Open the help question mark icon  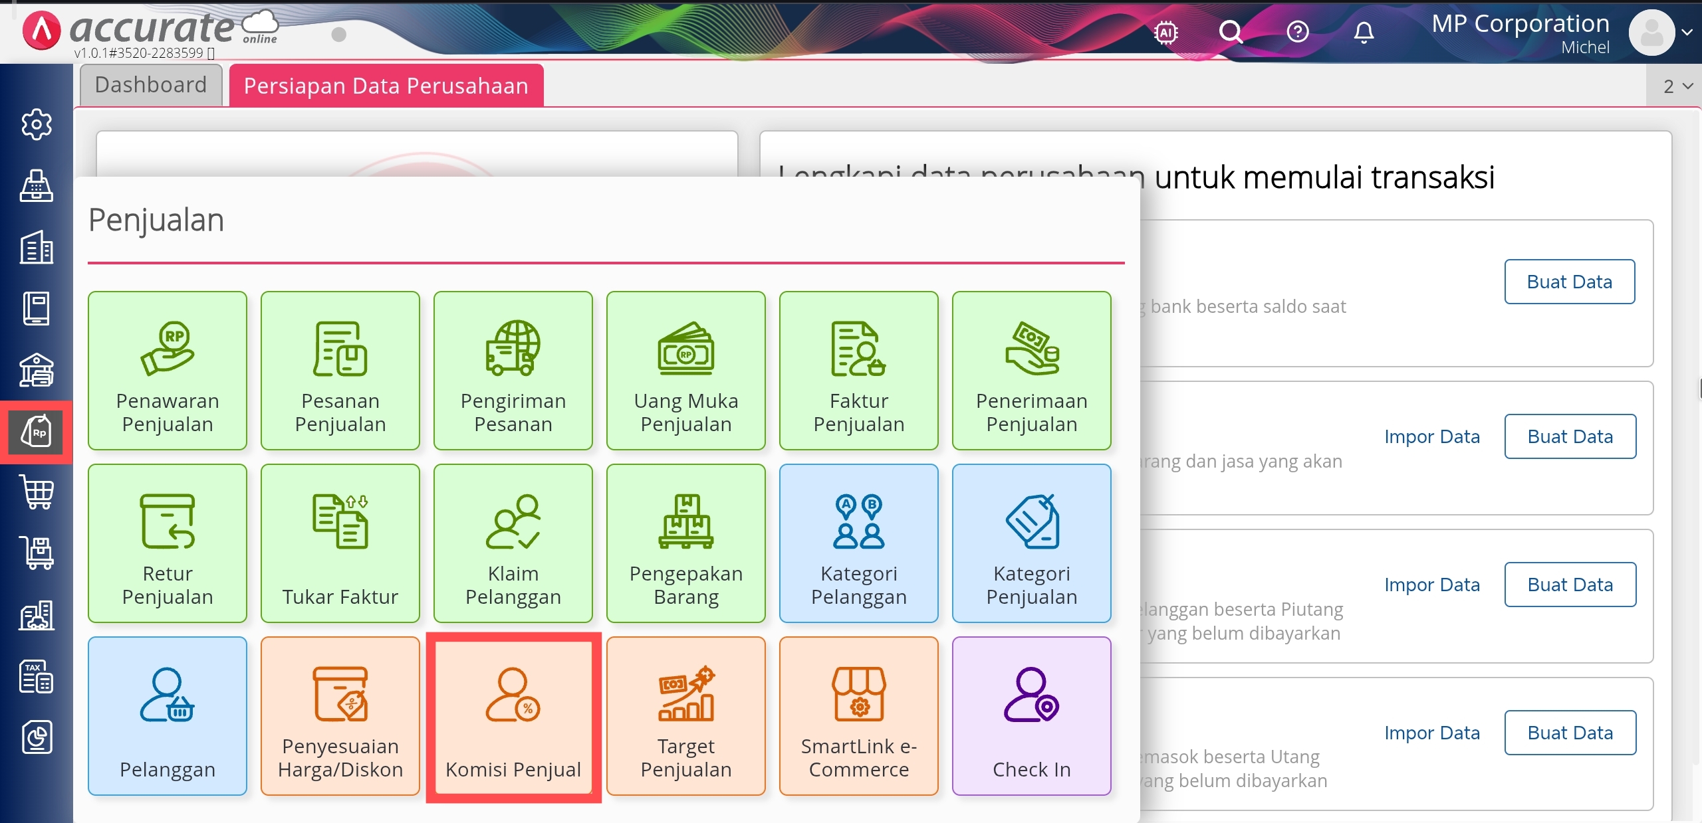1297,32
